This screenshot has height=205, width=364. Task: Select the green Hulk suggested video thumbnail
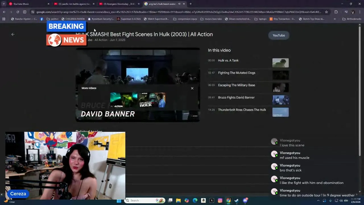pyautogui.click(x=124, y=100)
